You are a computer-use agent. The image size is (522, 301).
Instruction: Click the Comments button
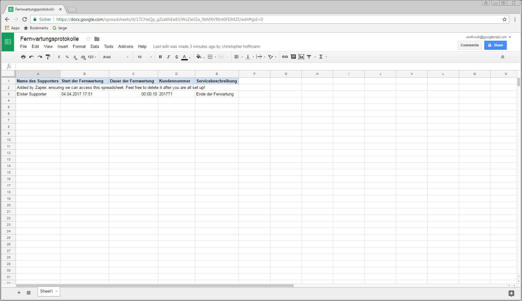pyautogui.click(x=469, y=45)
